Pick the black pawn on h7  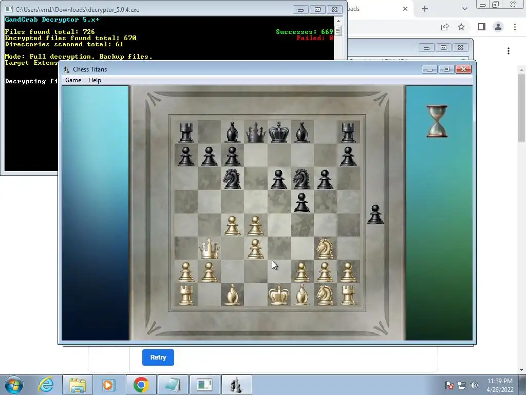[348, 156]
